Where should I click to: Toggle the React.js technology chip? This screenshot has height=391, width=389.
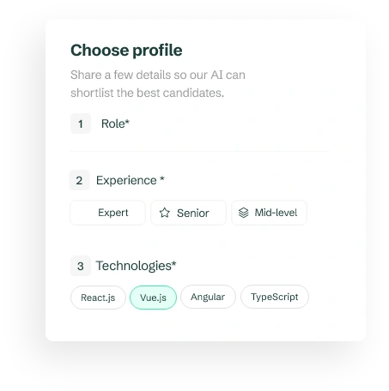98,298
